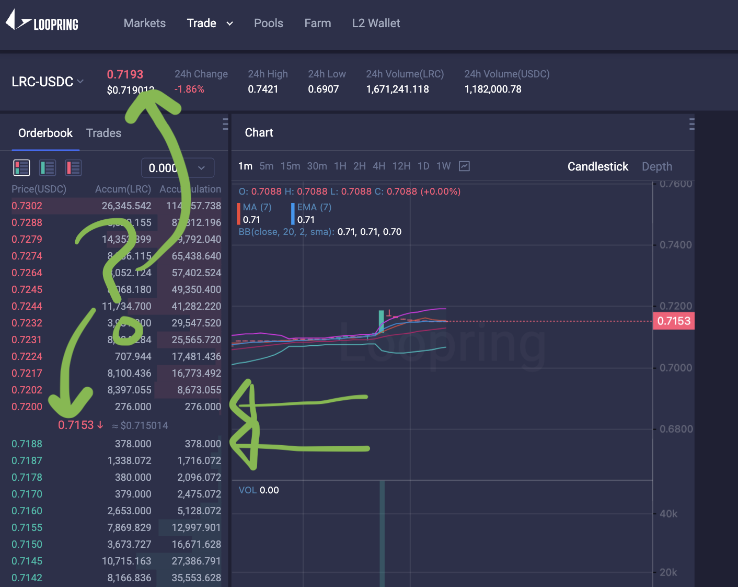Select the 12H chart interval
Viewport: 738px width, 587px height.
401,166
